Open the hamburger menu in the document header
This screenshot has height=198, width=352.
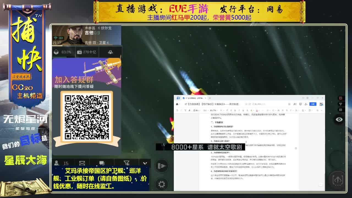coord(290,104)
